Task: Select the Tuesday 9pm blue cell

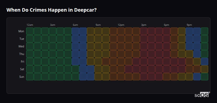Action: tap(189, 39)
